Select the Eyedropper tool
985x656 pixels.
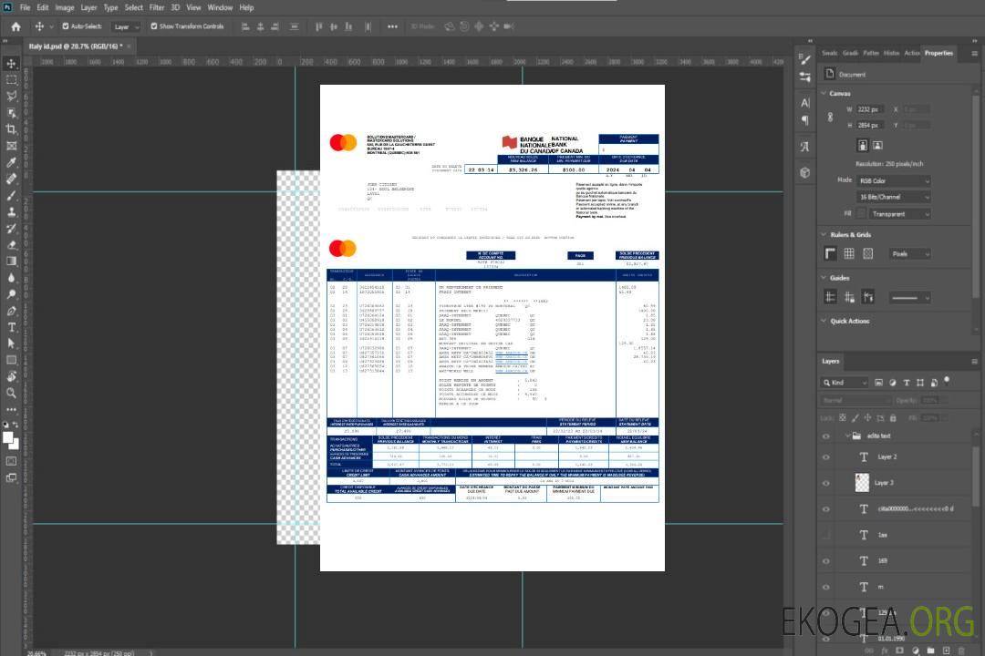pyautogui.click(x=11, y=162)
